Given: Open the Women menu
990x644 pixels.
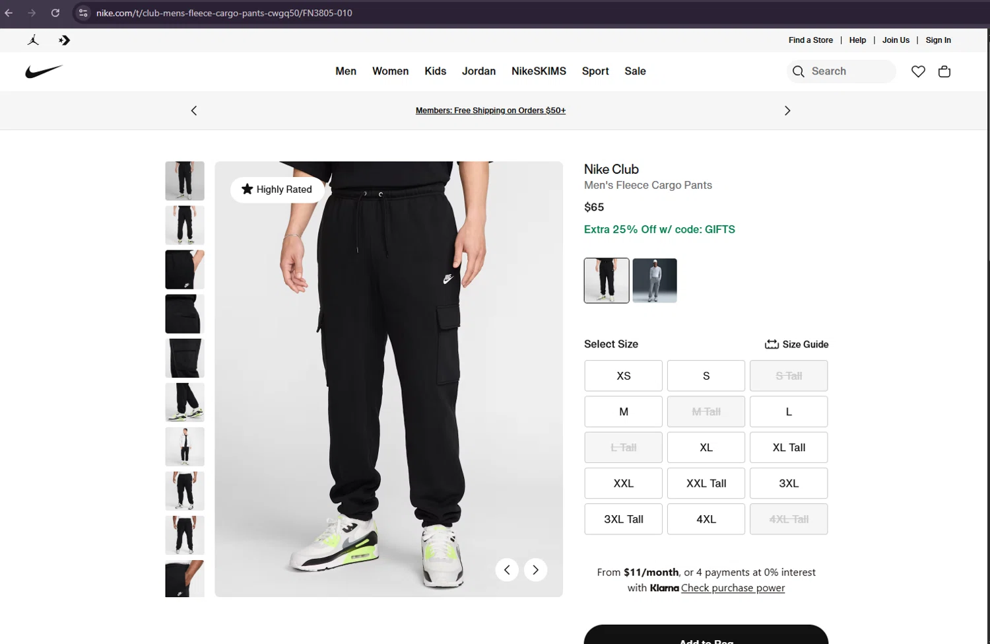Looking at the screenshot, I should (x=390, y=71).
